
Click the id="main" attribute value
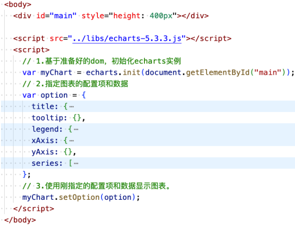[63, 16]
